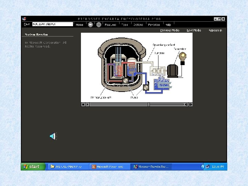
Task: Go to the Home page
Action: [x=79, y=25]
